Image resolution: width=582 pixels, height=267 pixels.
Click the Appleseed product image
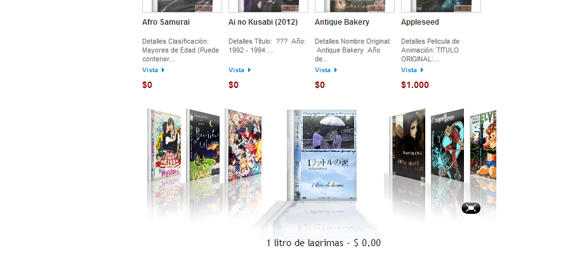tap(441, 6)
